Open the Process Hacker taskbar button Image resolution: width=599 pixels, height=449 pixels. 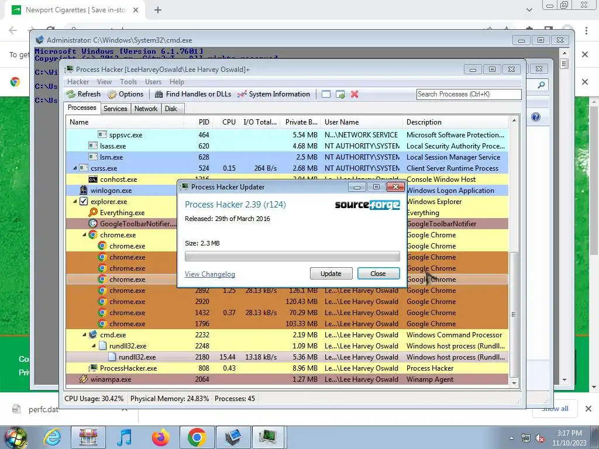click(x=268, y=437)
